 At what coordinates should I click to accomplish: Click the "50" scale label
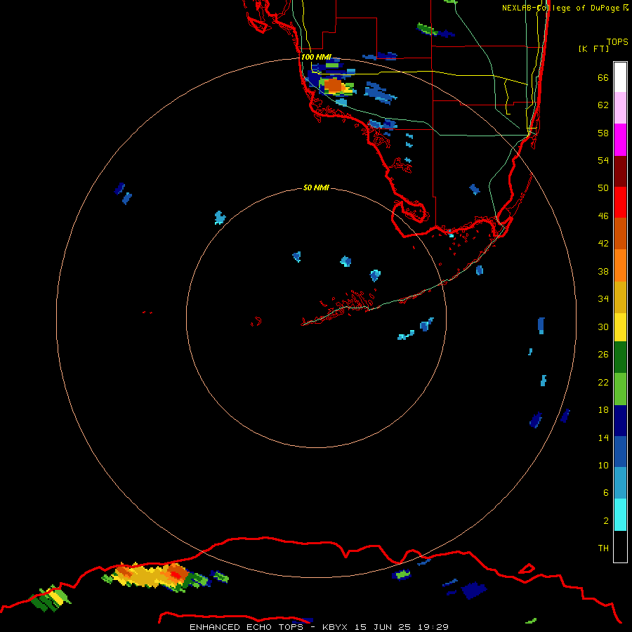(603, 187)
